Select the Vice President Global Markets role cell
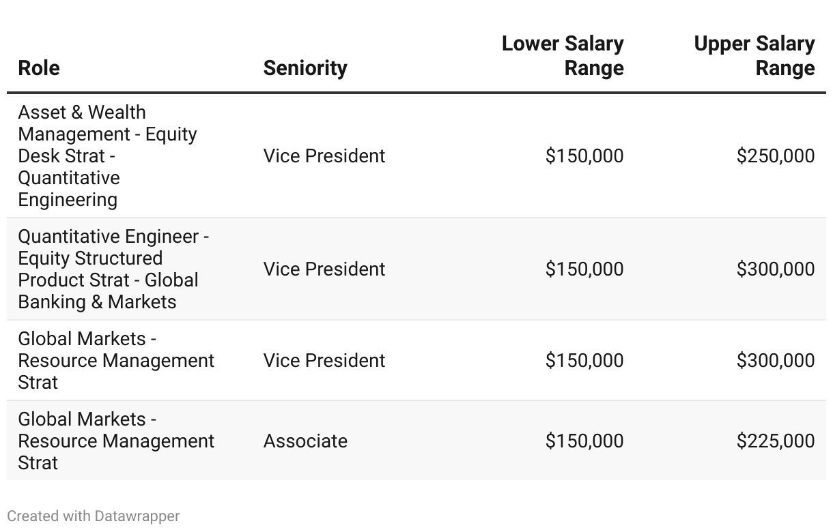Image resolution: width=833 pixels, height=532 pixels. [x=116, y=360]
